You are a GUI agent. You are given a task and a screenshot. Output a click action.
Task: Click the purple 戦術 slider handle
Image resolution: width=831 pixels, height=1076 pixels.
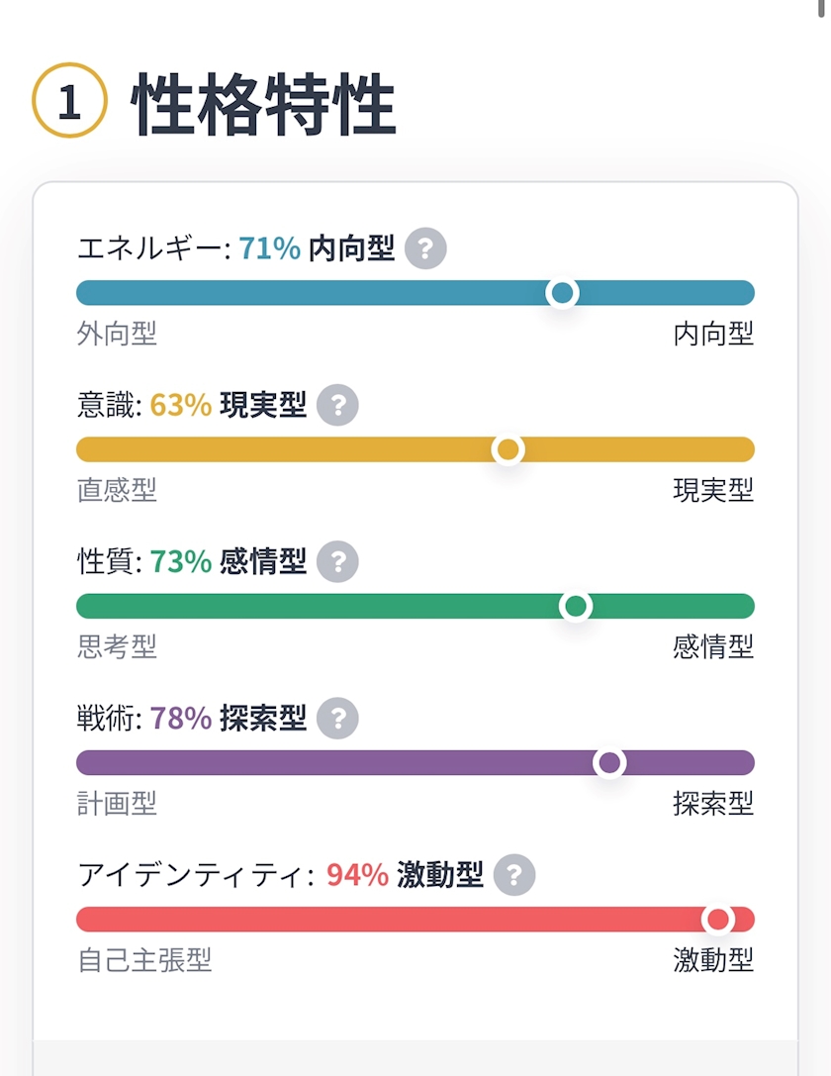[609, 762]
